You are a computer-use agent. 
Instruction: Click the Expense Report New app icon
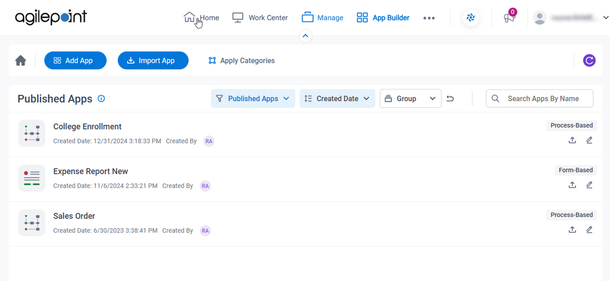(x=32, y=178)
